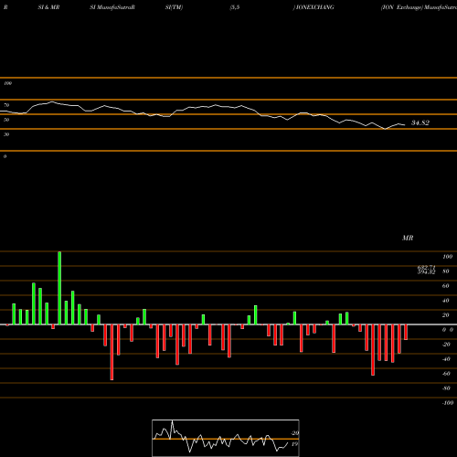Click the MR axis label -40
457x457 pixels.
(x=446, y=359)
